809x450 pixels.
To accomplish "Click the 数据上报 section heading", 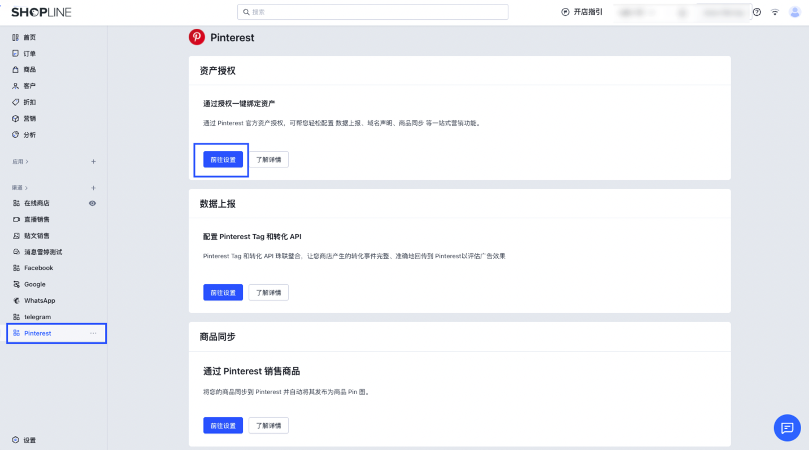I will tap(218, 204).
